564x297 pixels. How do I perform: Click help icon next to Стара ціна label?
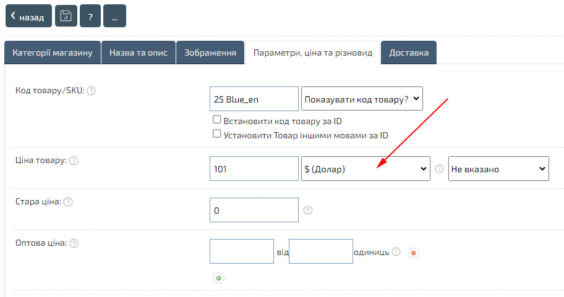68,202
